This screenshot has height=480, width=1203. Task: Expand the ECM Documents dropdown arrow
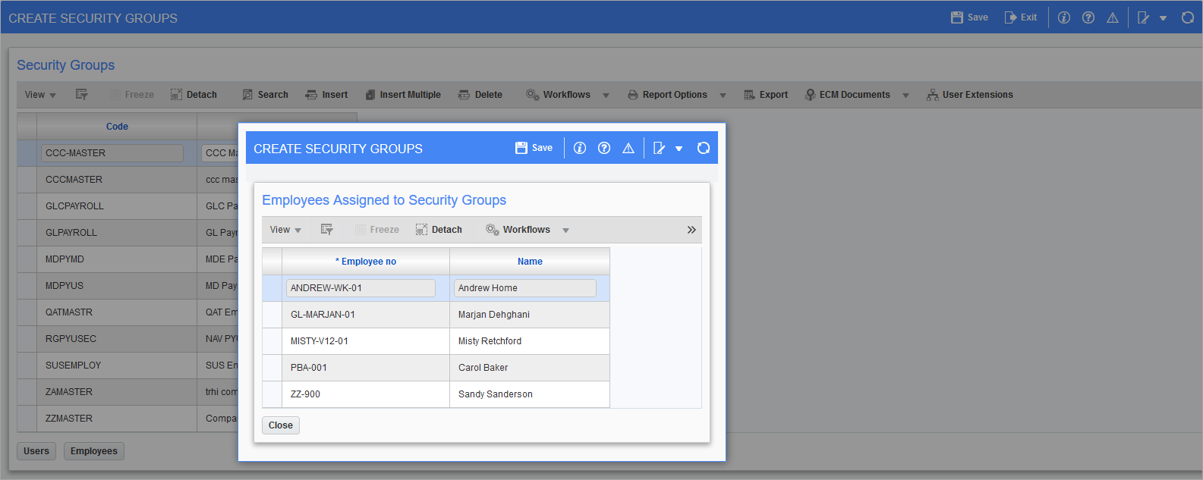click(905, 96)
